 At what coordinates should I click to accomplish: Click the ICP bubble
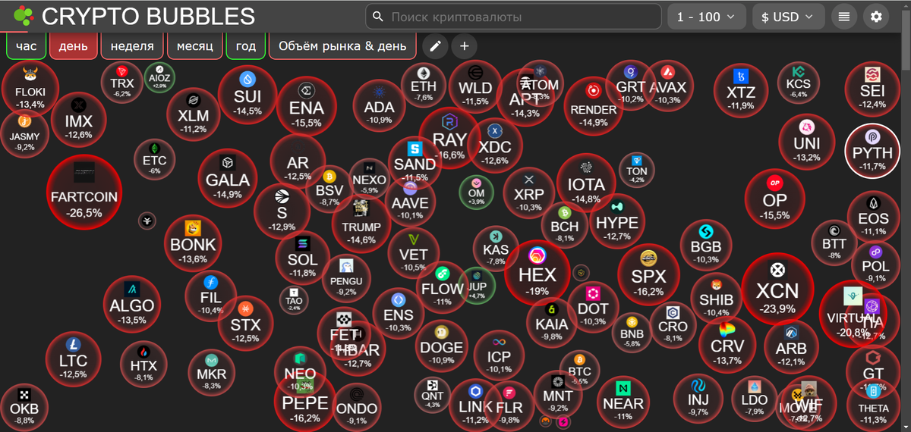[499, 355]
